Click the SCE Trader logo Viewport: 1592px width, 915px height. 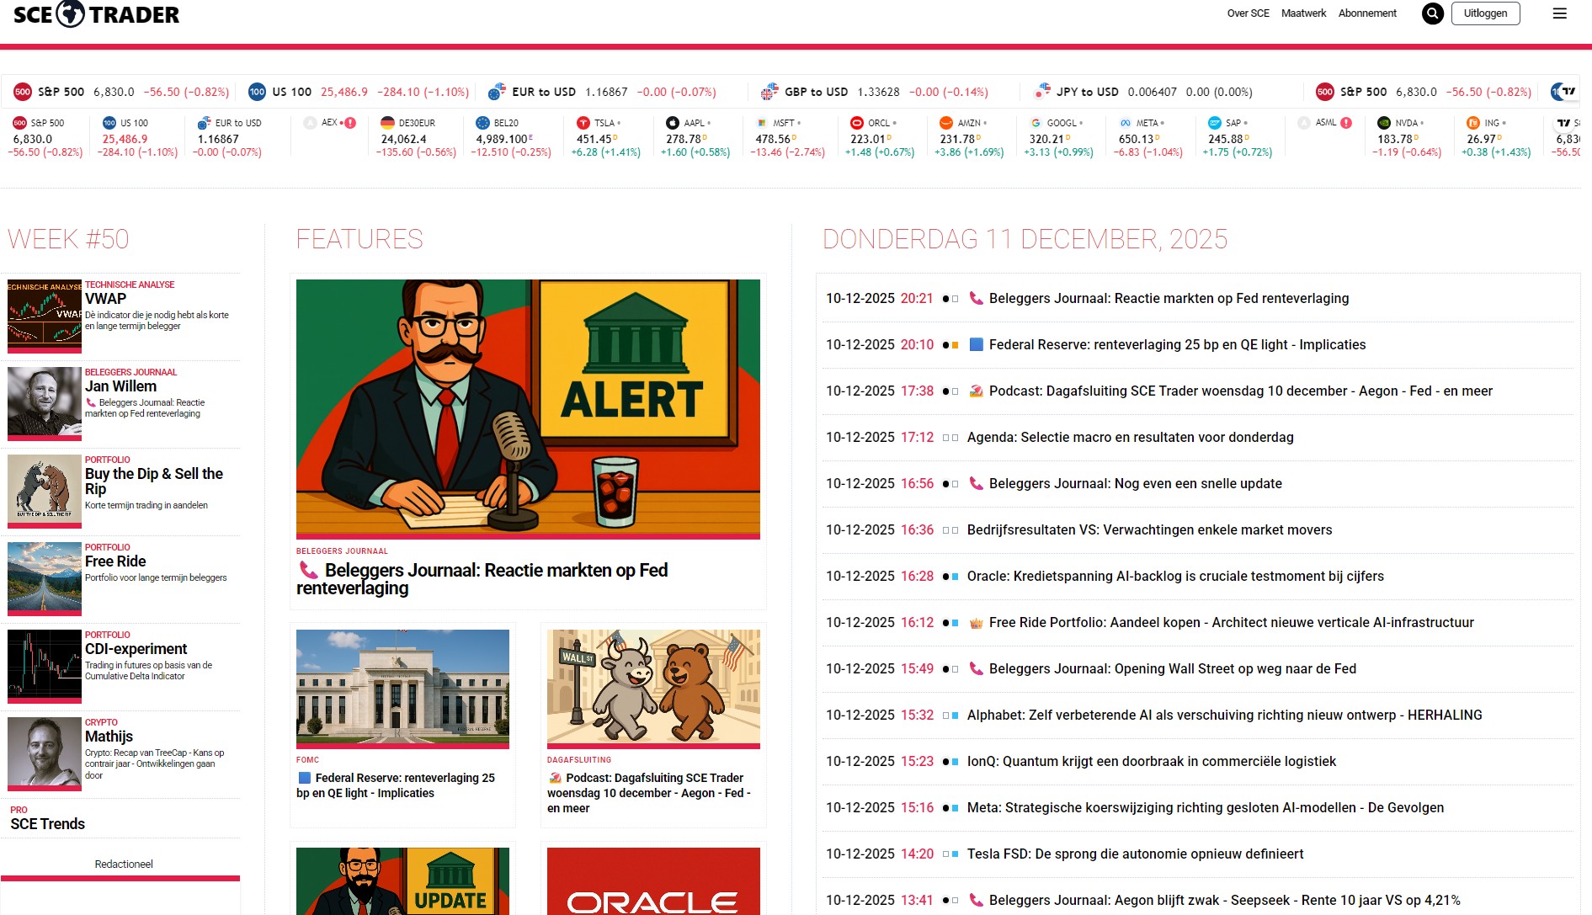(96, 14)
